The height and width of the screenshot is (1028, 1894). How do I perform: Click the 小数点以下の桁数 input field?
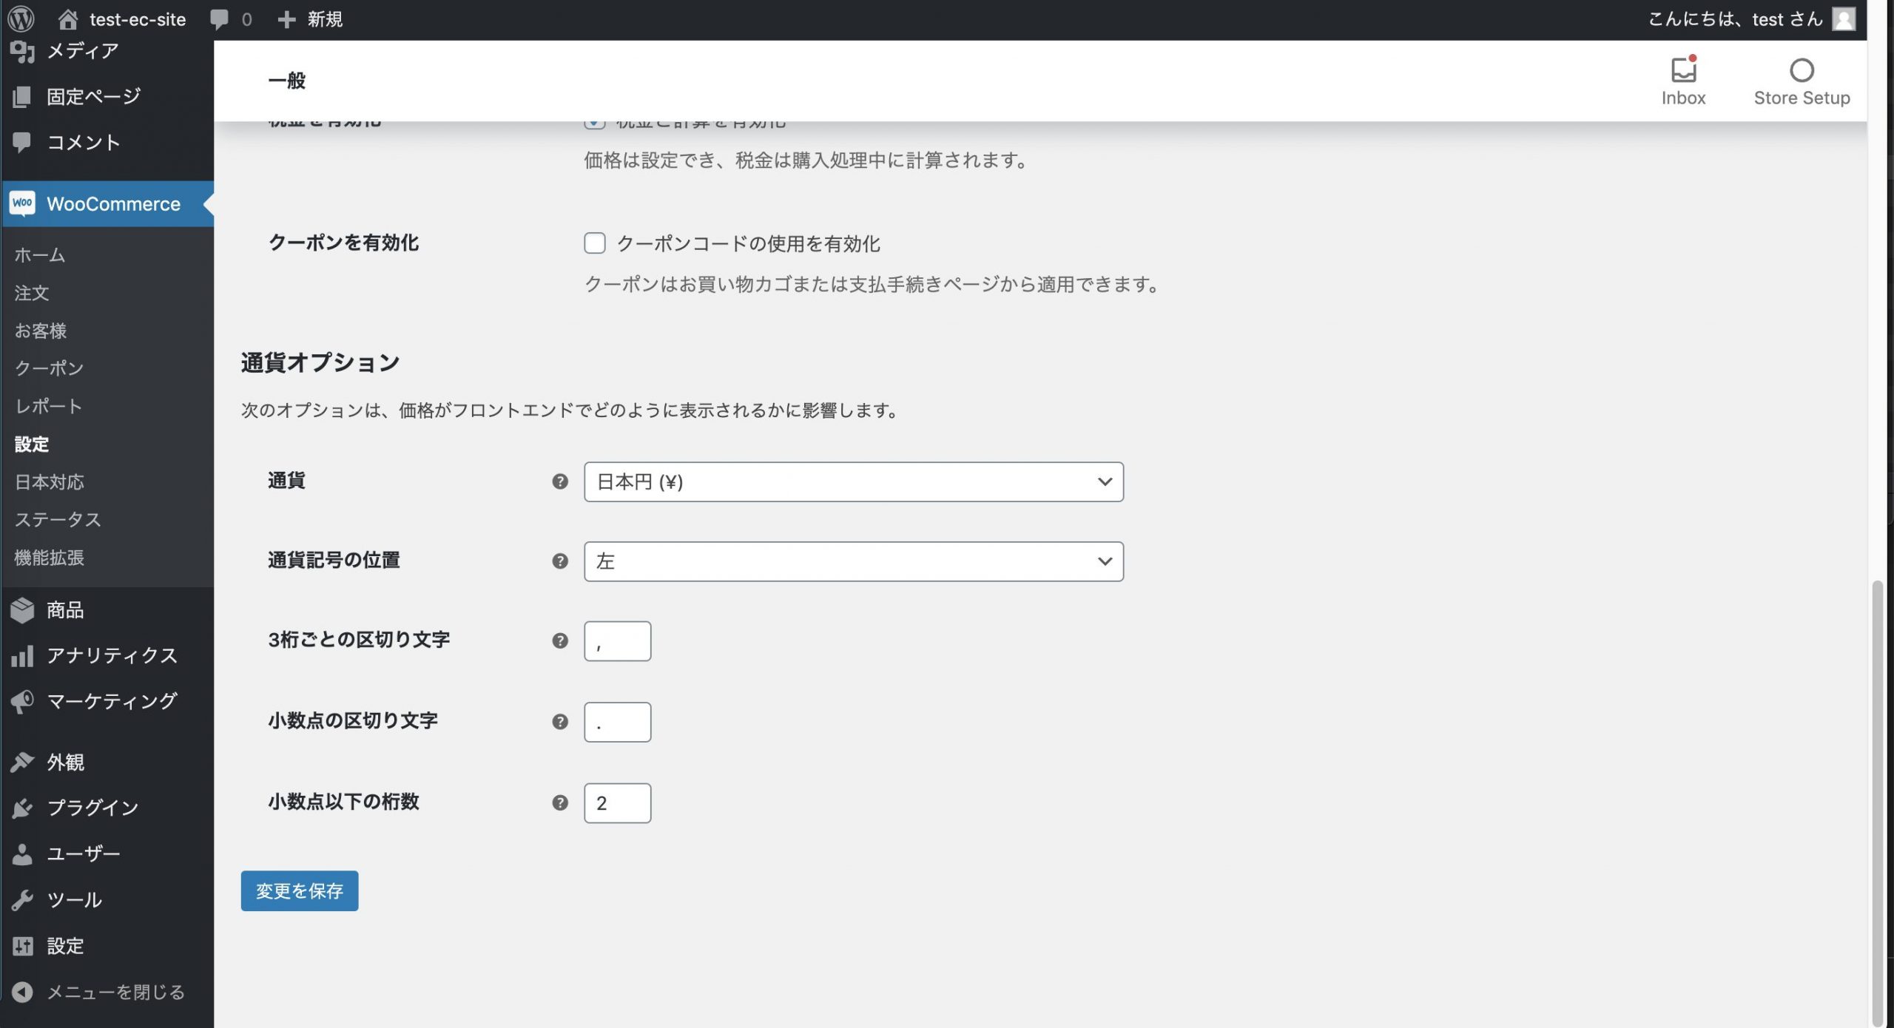click(617, 802)
